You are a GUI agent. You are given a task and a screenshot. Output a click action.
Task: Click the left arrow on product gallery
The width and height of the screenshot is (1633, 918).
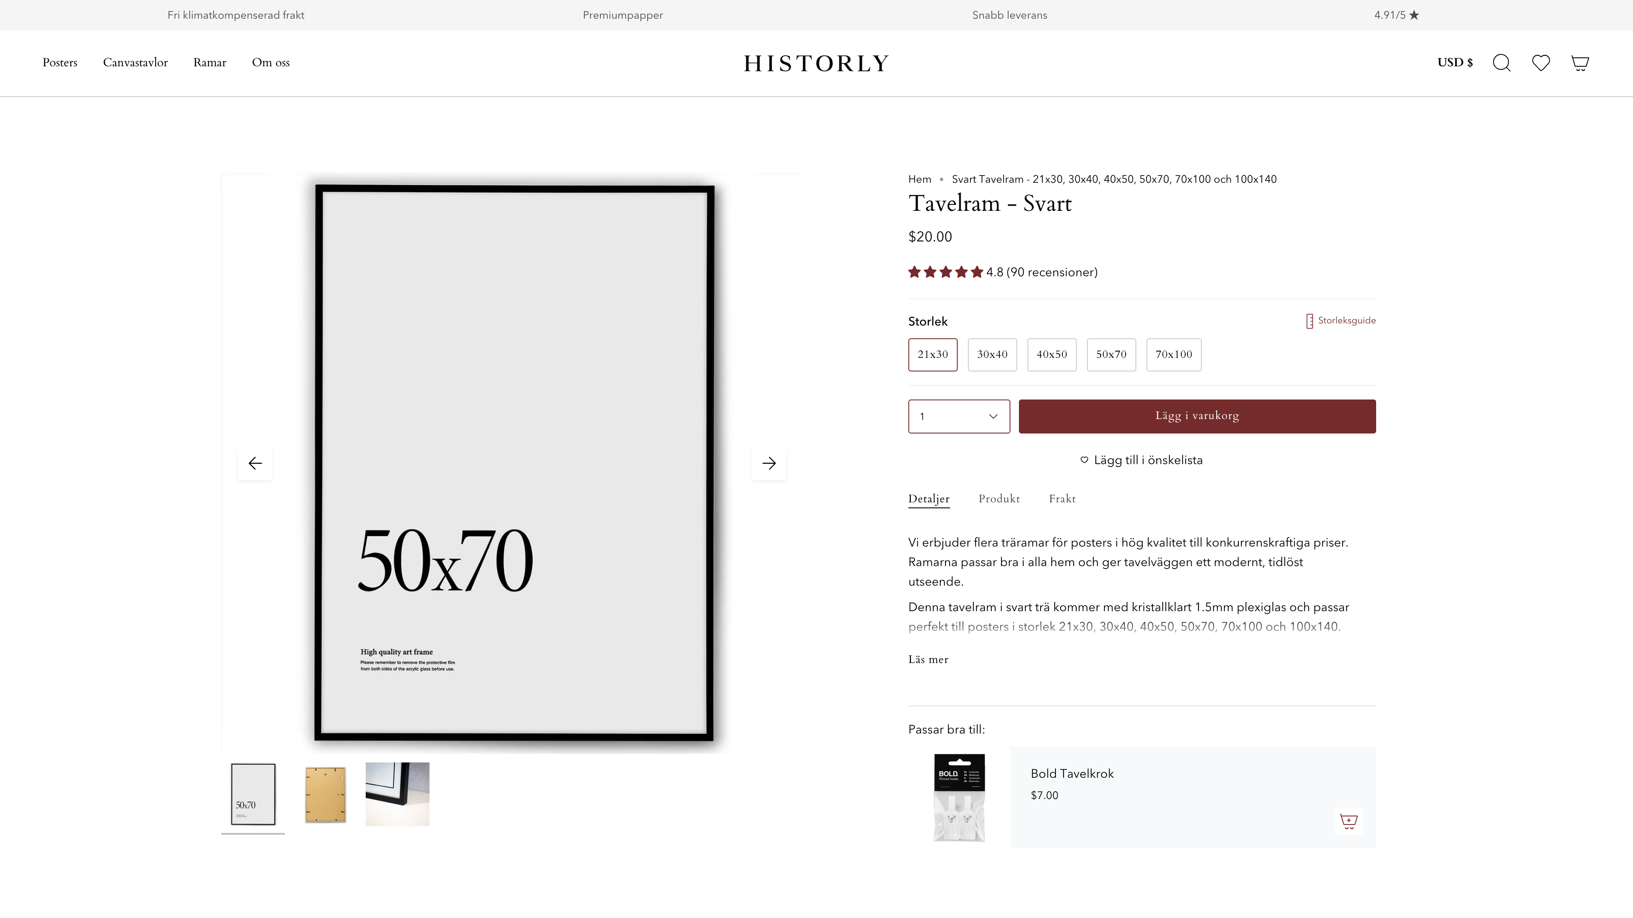tap(255, 463)
